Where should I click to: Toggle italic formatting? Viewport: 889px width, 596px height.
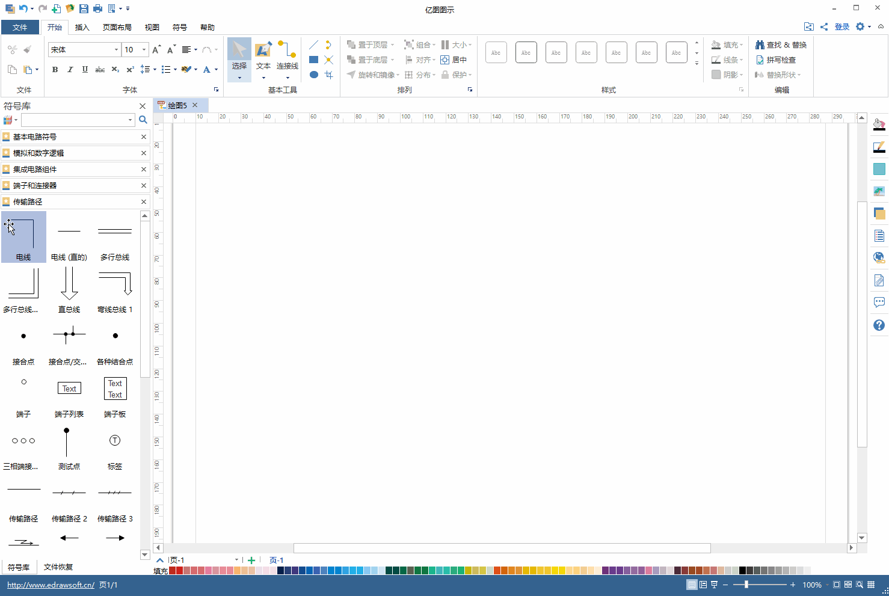(70, 70)
